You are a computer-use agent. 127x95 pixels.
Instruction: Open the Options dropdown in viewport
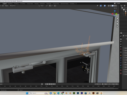(x=116, y=8)
